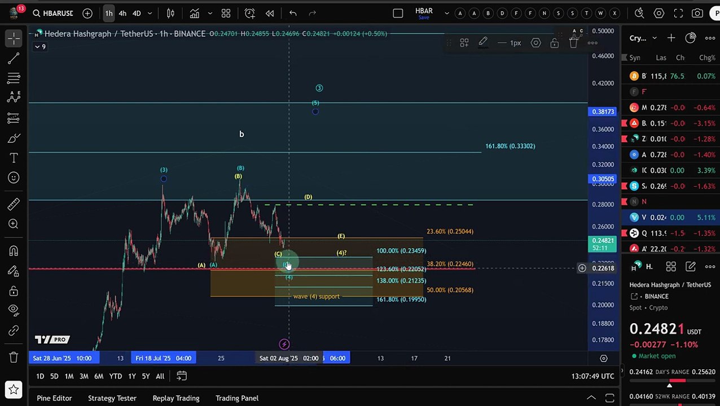
Task: Expand indicators favorites dropdown arrow
Action: pyautogui.click(x=210, y=13)
